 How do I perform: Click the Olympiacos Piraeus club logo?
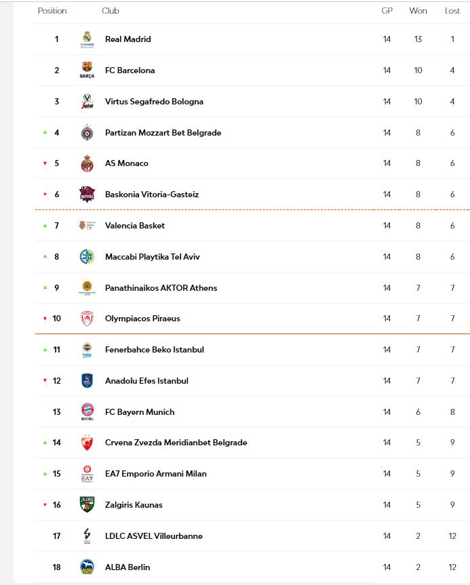[87, 319]
